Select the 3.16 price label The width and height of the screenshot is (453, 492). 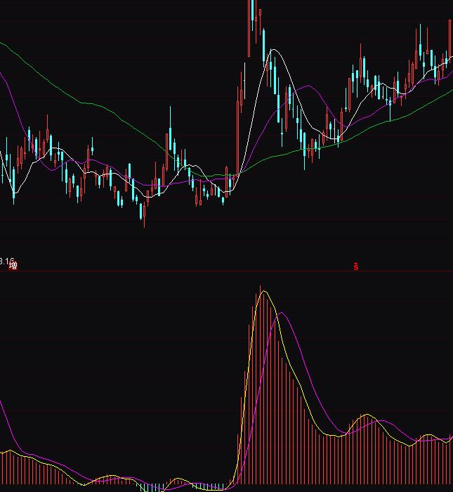tap(6, 260)
